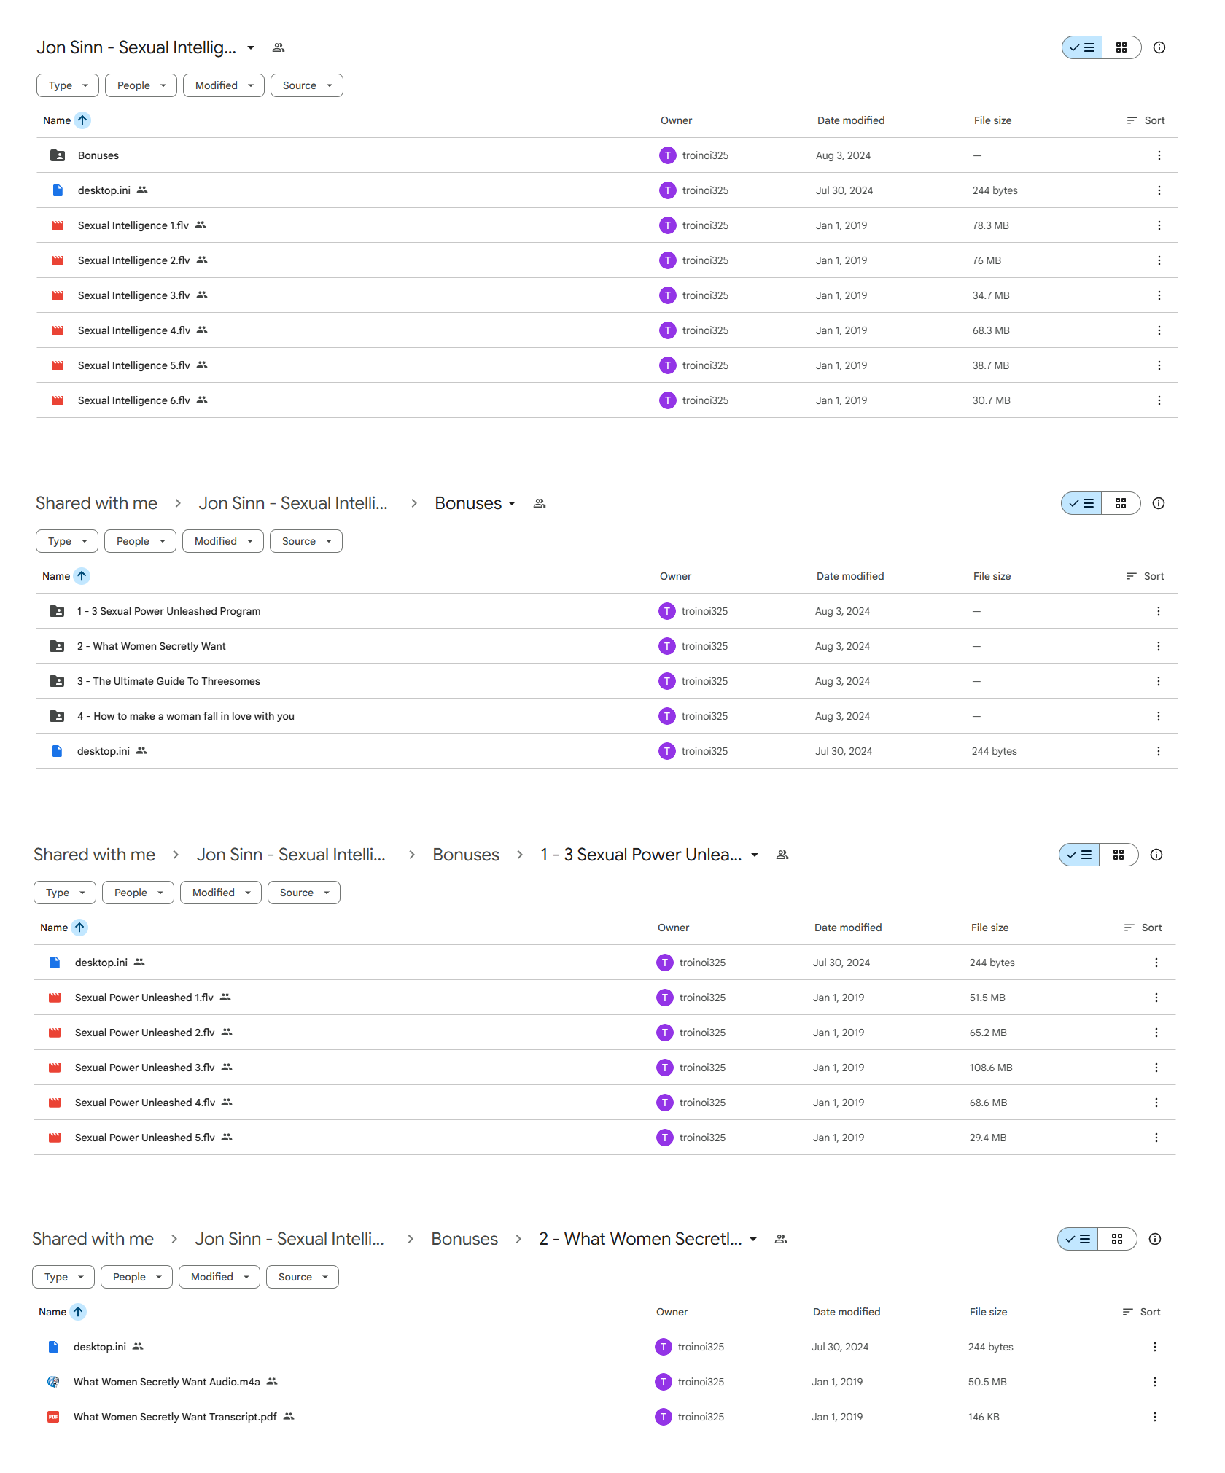Viewport: 1225px width, 1473px height.
Task: Reverse name sort arrow in top panel
Action: [82, 120]
